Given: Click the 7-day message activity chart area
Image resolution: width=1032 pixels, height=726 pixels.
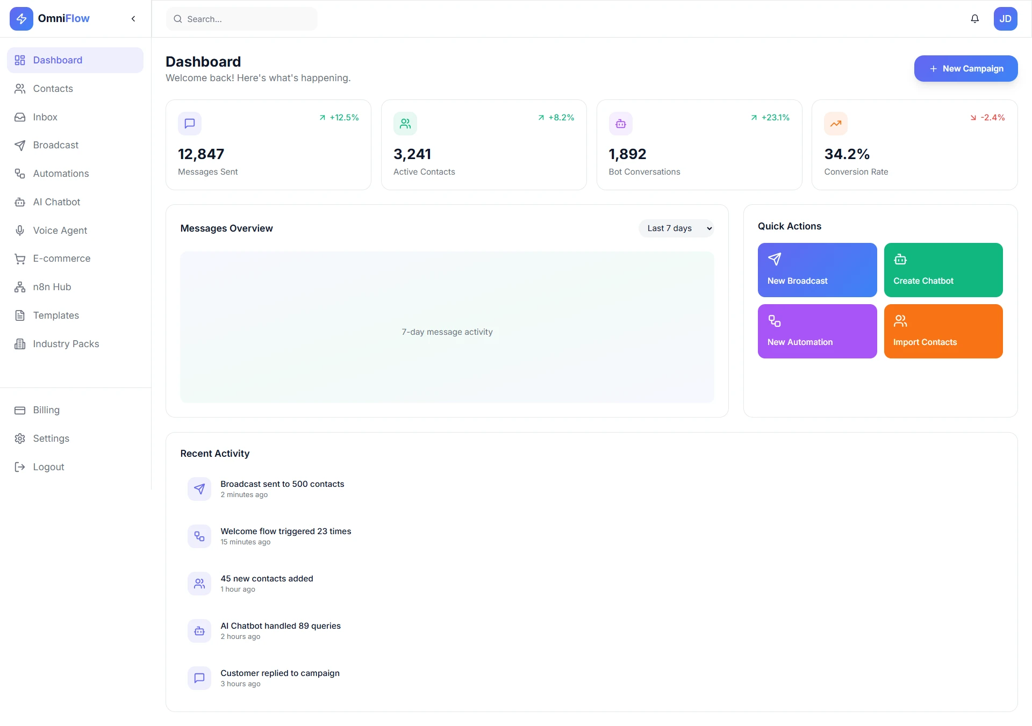Looking at the screenshot, I should tap(447, 327).
